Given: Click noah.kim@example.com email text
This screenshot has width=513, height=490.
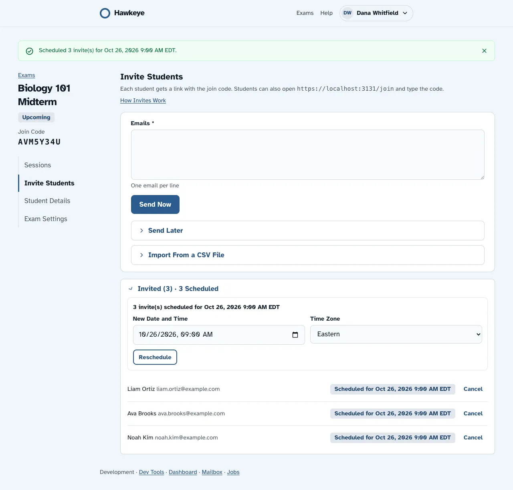Looking at the screenshot, I should point(186,437).
